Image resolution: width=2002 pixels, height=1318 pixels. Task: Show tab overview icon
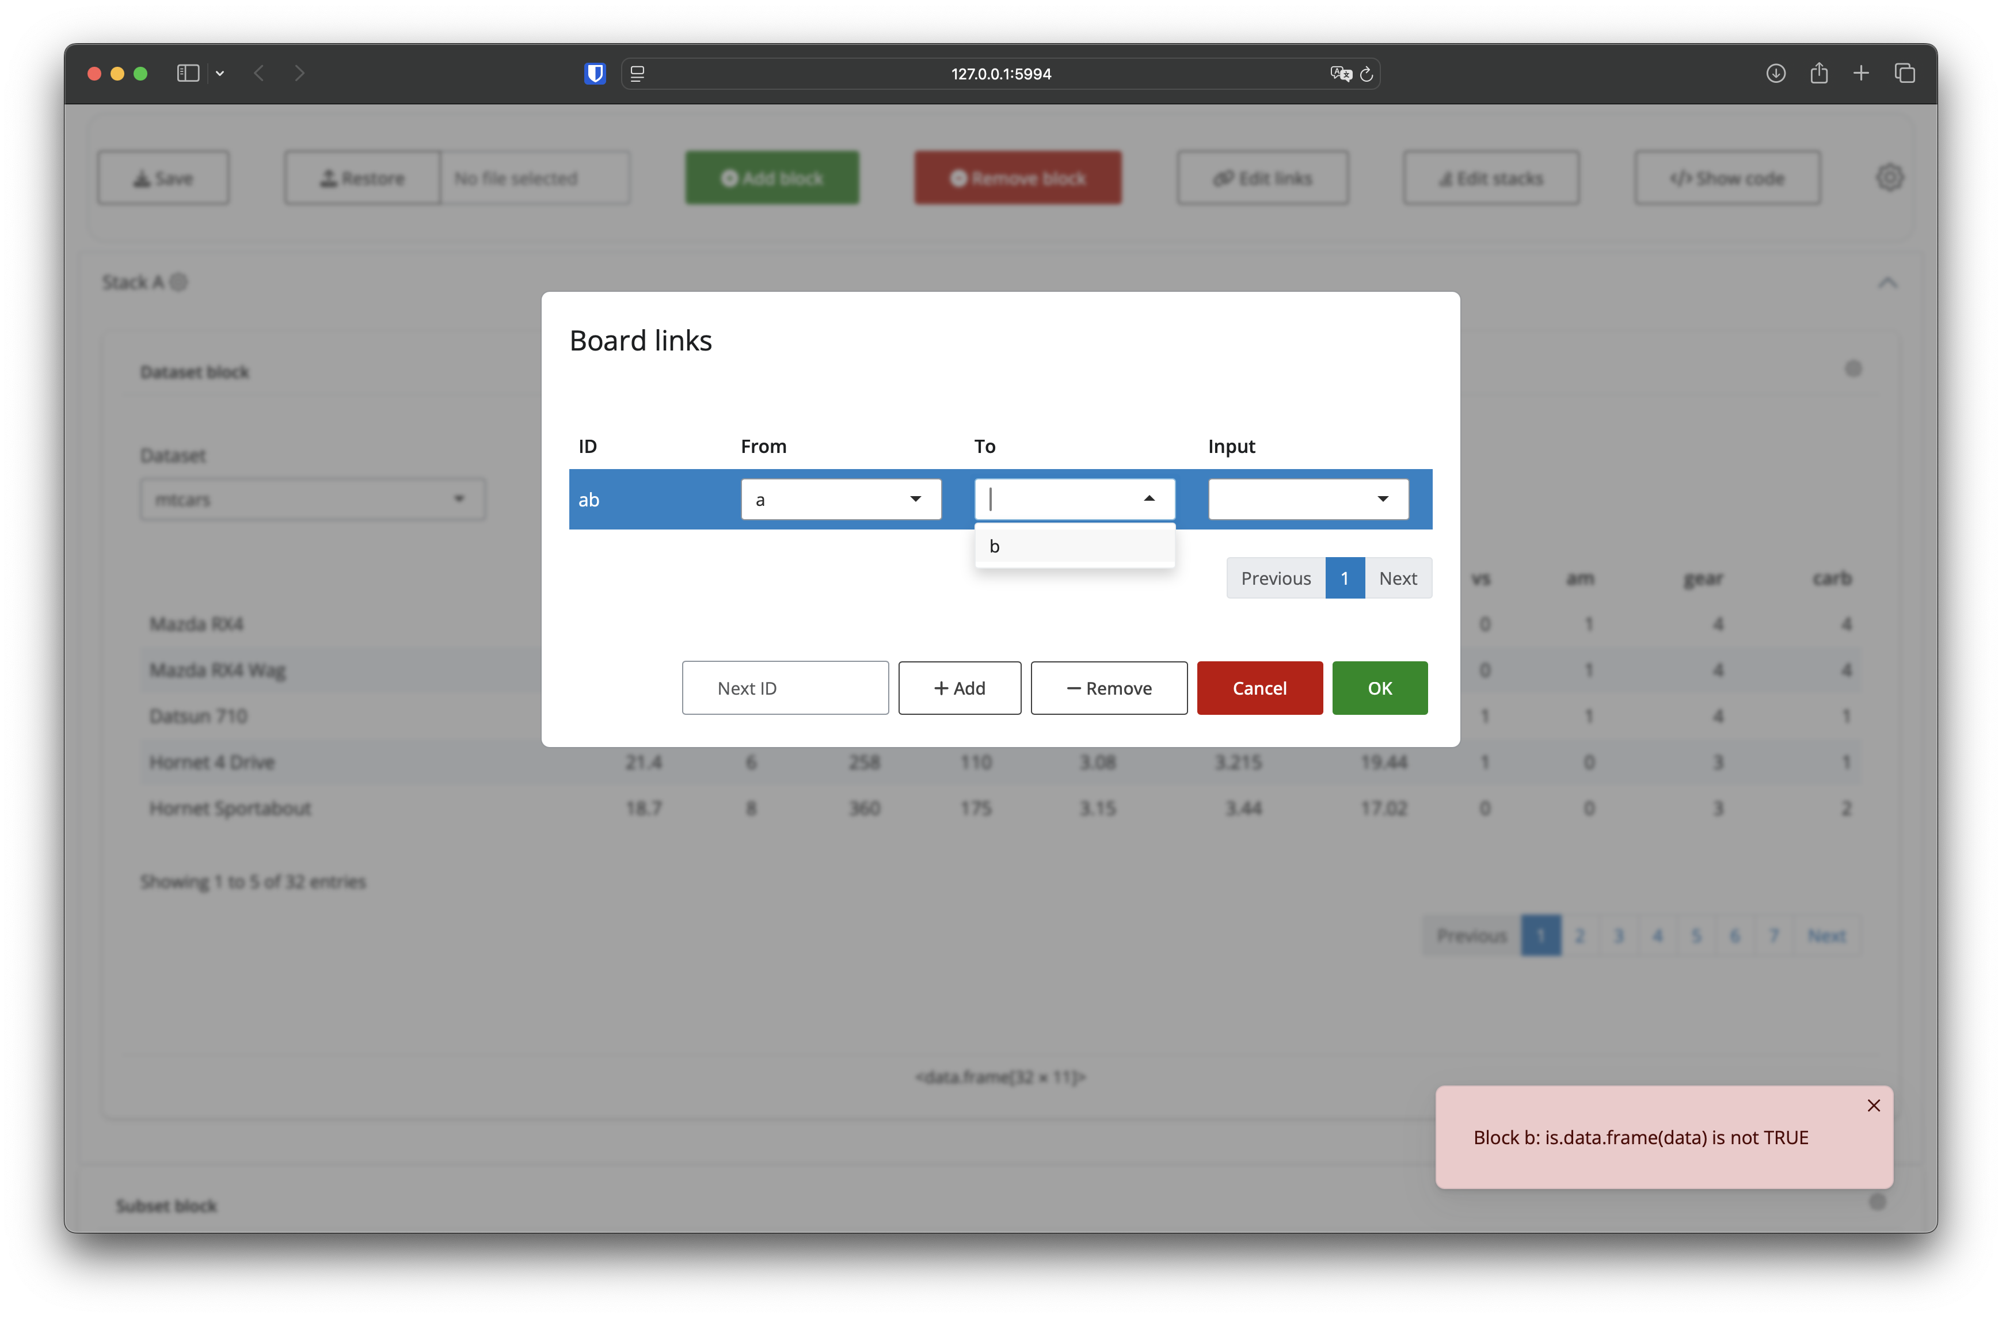click(1904, 74)
